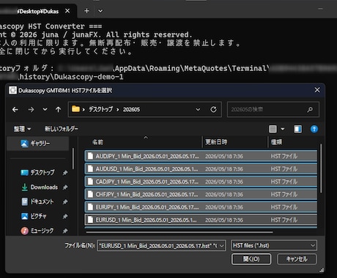Click the magnifier search icon

[310, 110]
